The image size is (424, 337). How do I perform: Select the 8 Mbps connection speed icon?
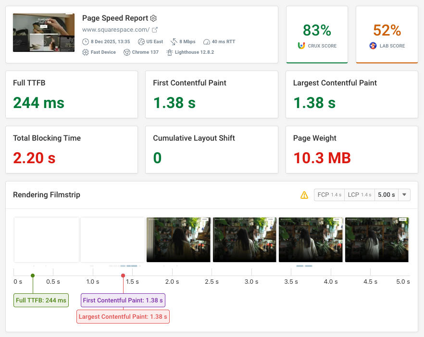[x=173, y=42]
